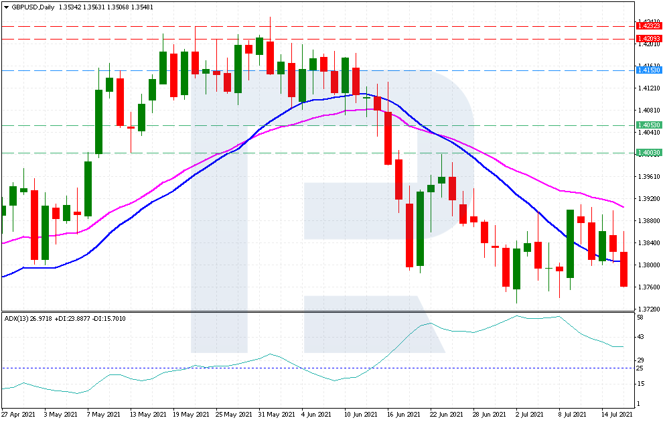The image size is (665, 422).
Task: Click the triangle arrow beside GBPUSD,Daily
Action: tap(5, 7)
